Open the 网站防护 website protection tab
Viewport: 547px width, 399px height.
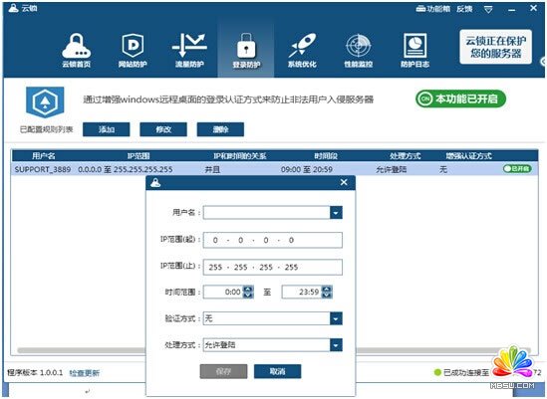[x=133, y=50]
